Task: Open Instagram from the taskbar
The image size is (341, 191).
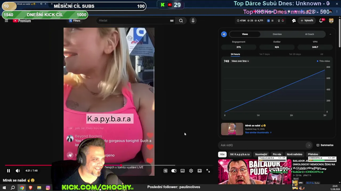Action: [x=48, y=188]
